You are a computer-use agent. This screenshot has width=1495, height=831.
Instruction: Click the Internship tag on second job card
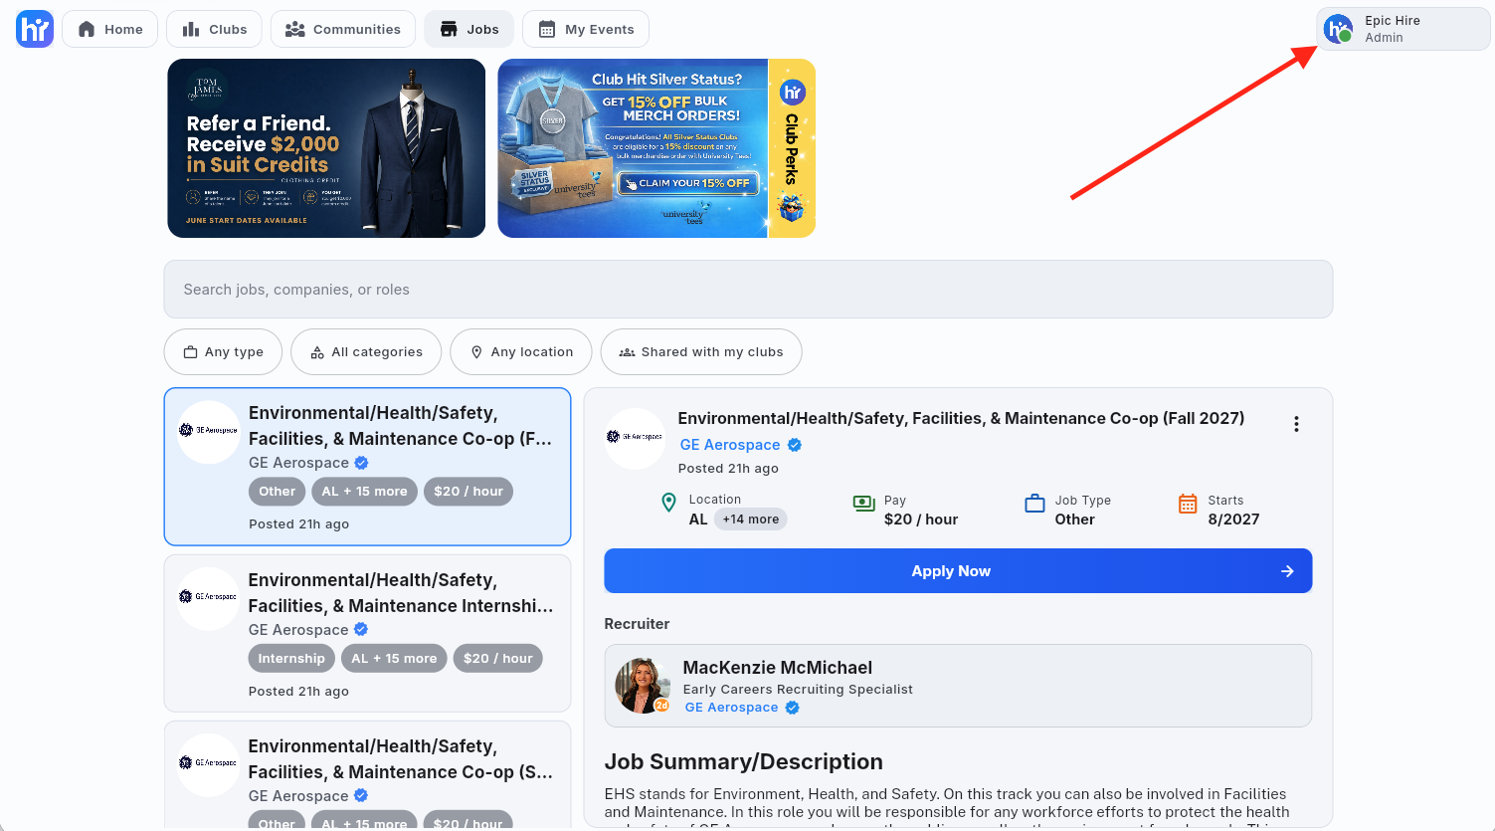[x=291, y=659]
